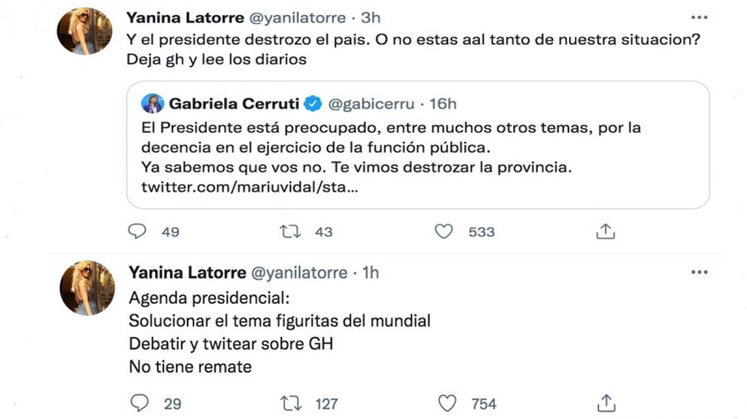Viewport: 747px width, 419px height.
Task: Open the three-dot menu on the first tweet
Action: coord(699,17)
